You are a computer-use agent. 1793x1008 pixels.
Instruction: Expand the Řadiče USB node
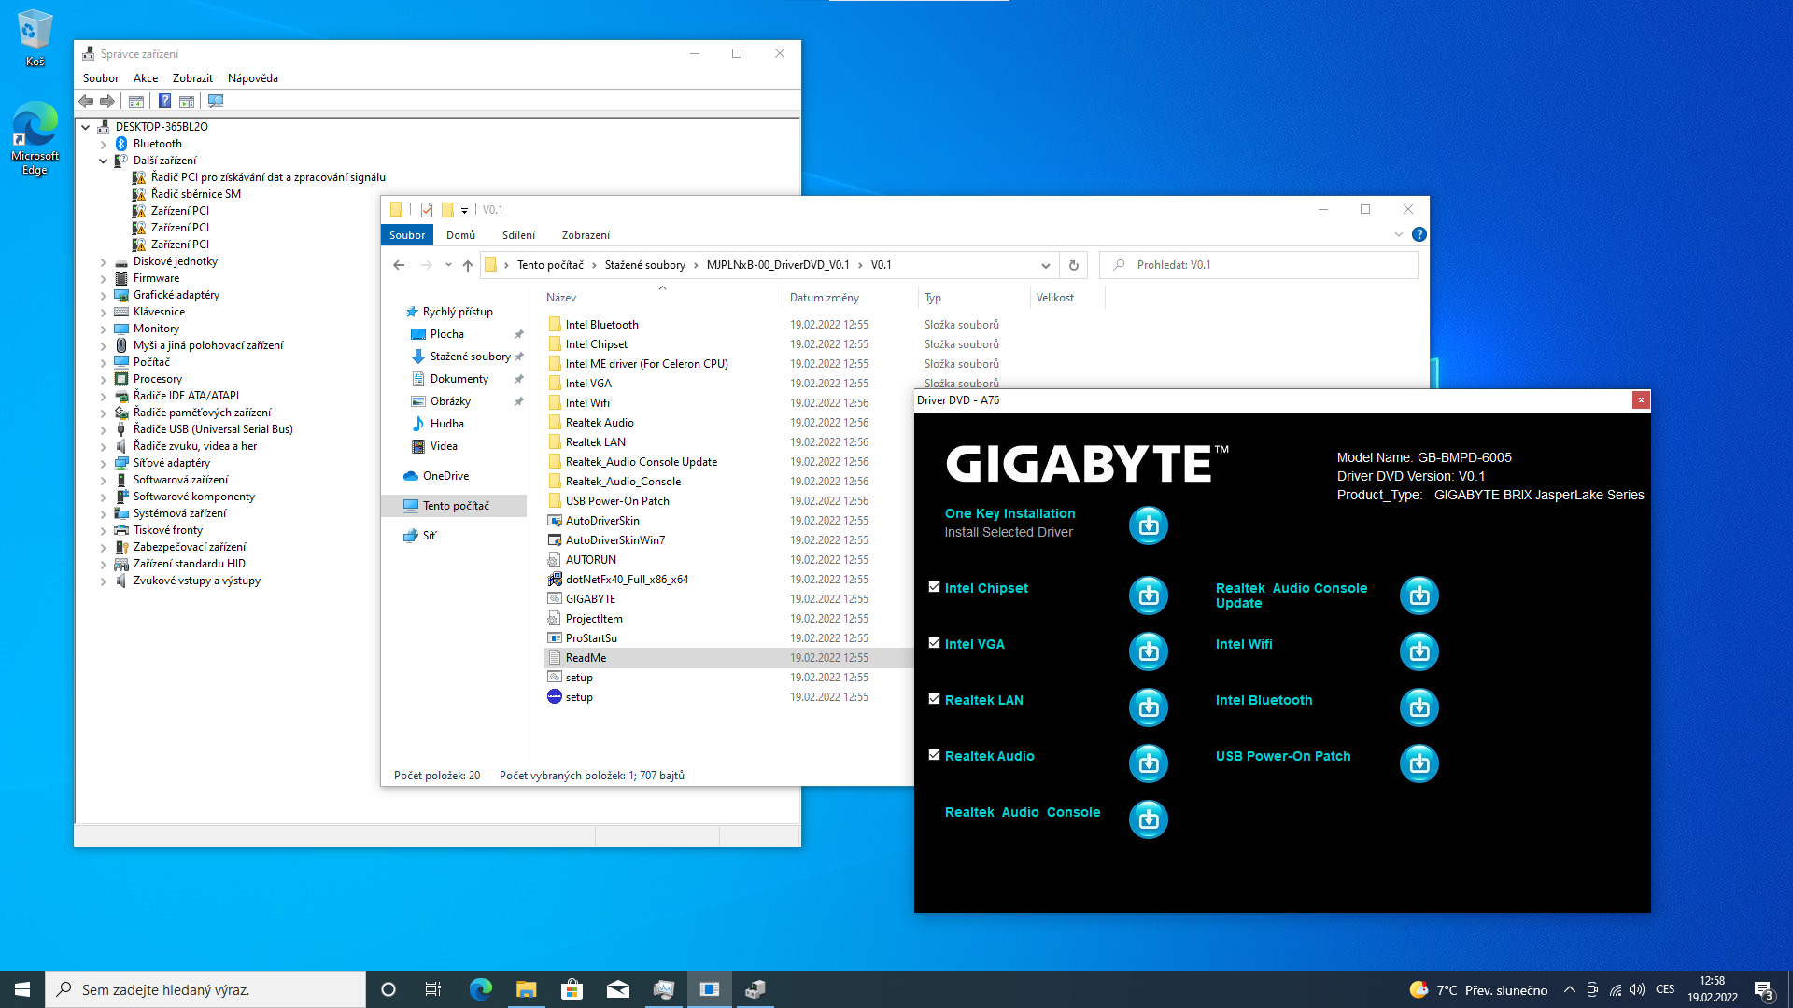[x=104, y=429]
